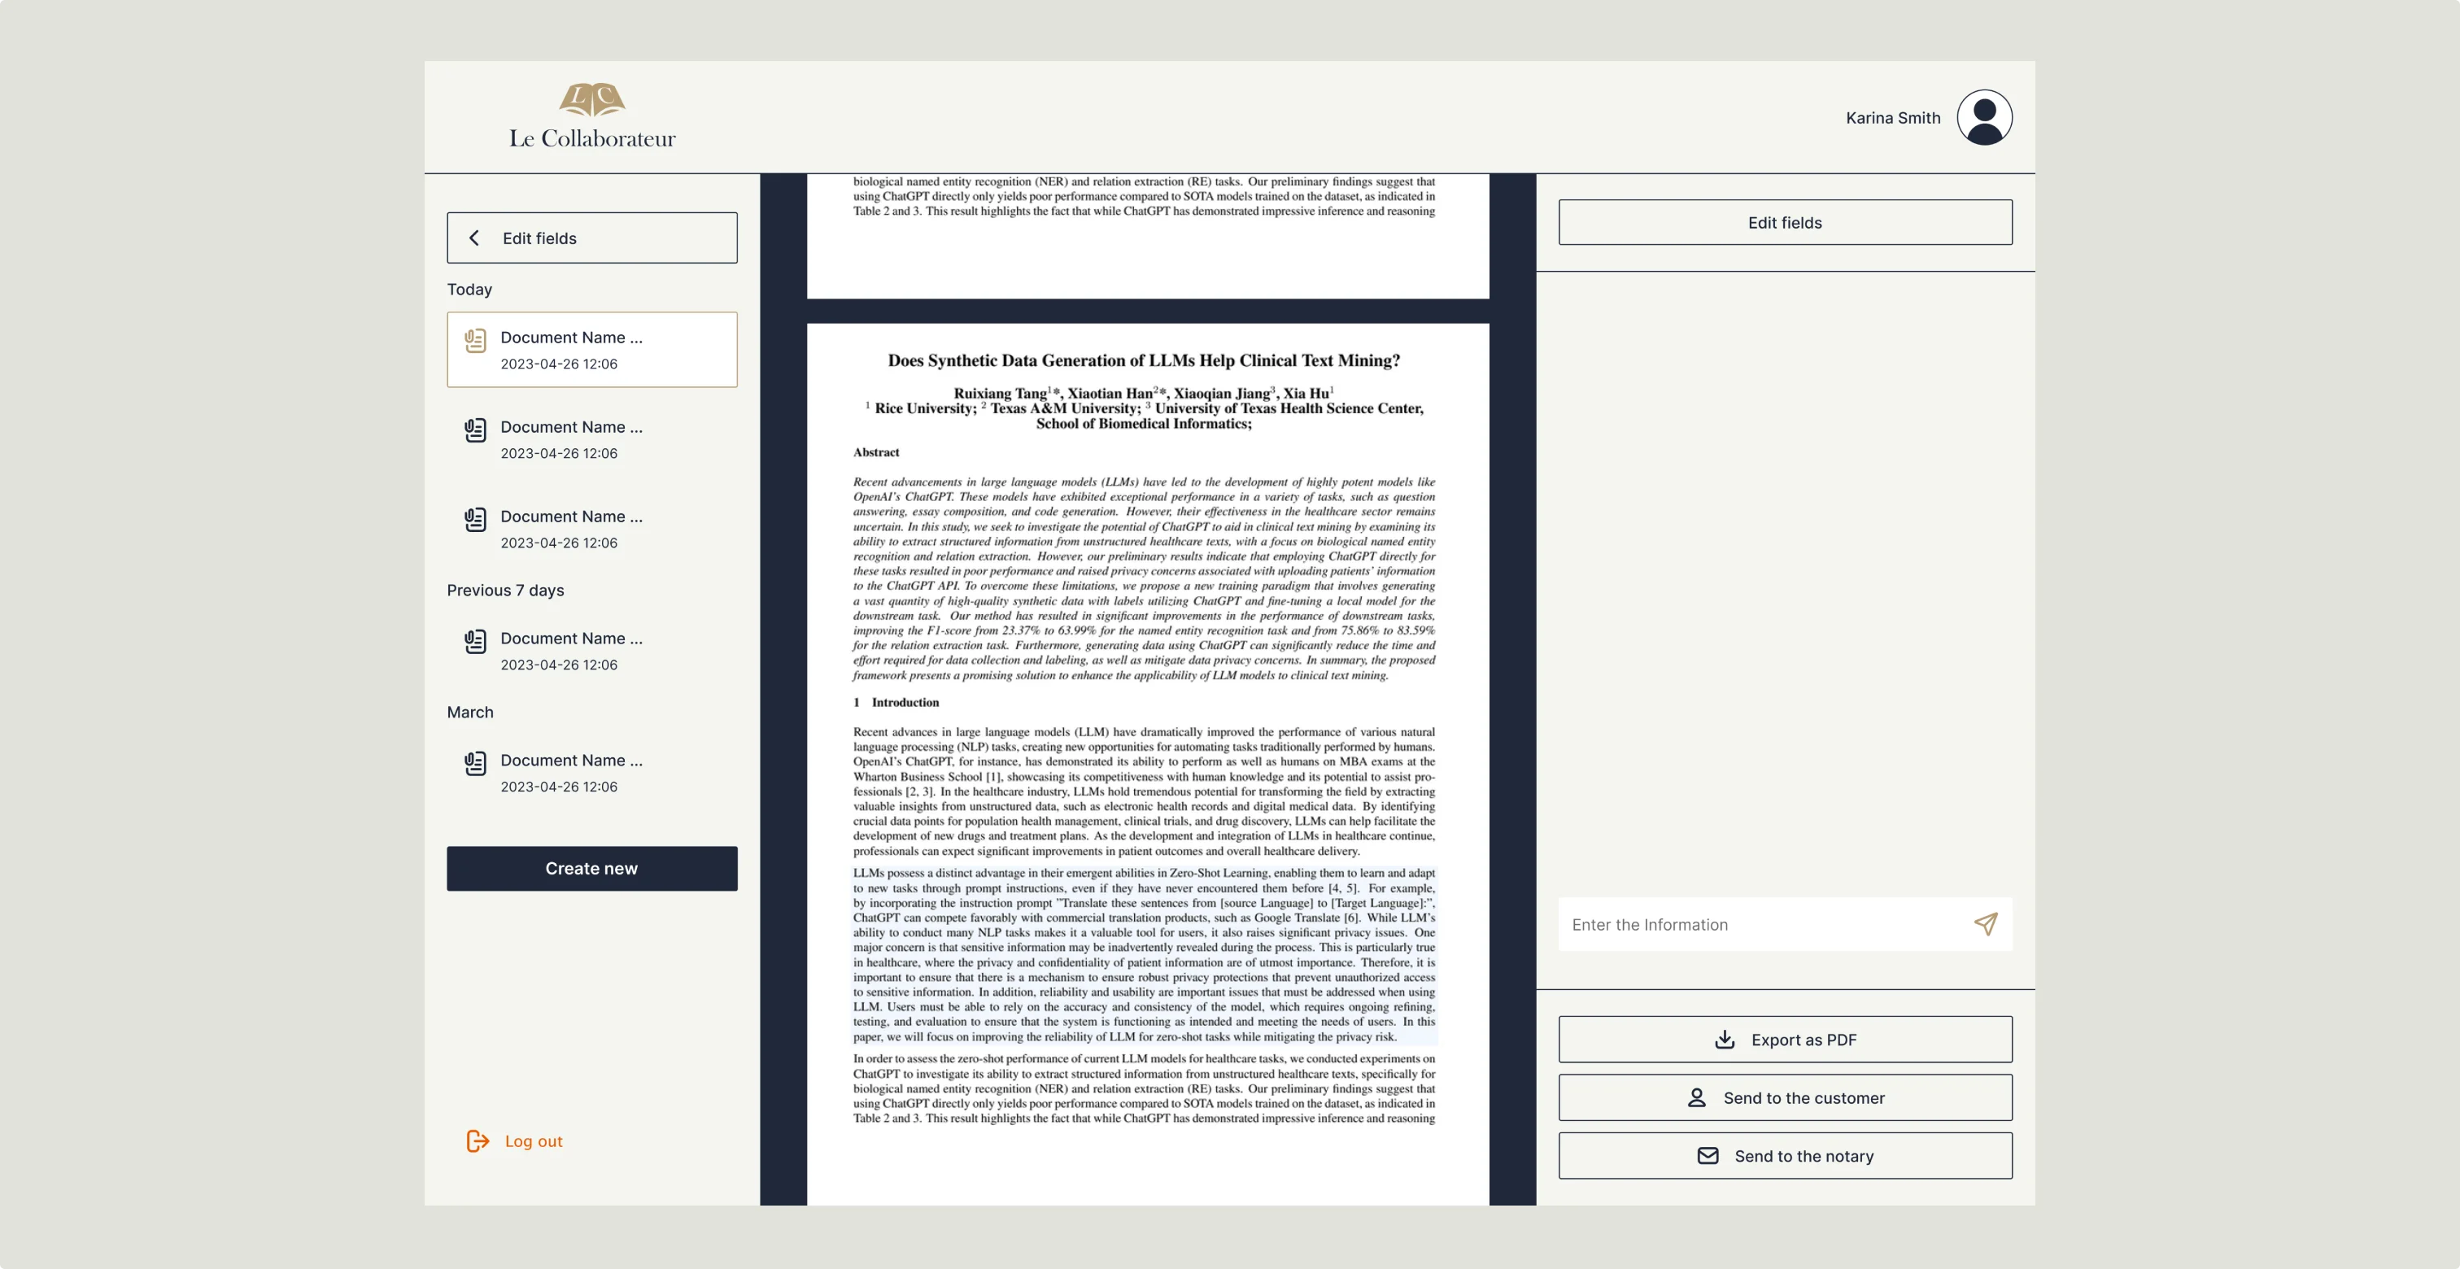Viewport: 2460px width, 1269px height.
Task: Focus the Enter the Information field
Action: (x=1757, y=924)
